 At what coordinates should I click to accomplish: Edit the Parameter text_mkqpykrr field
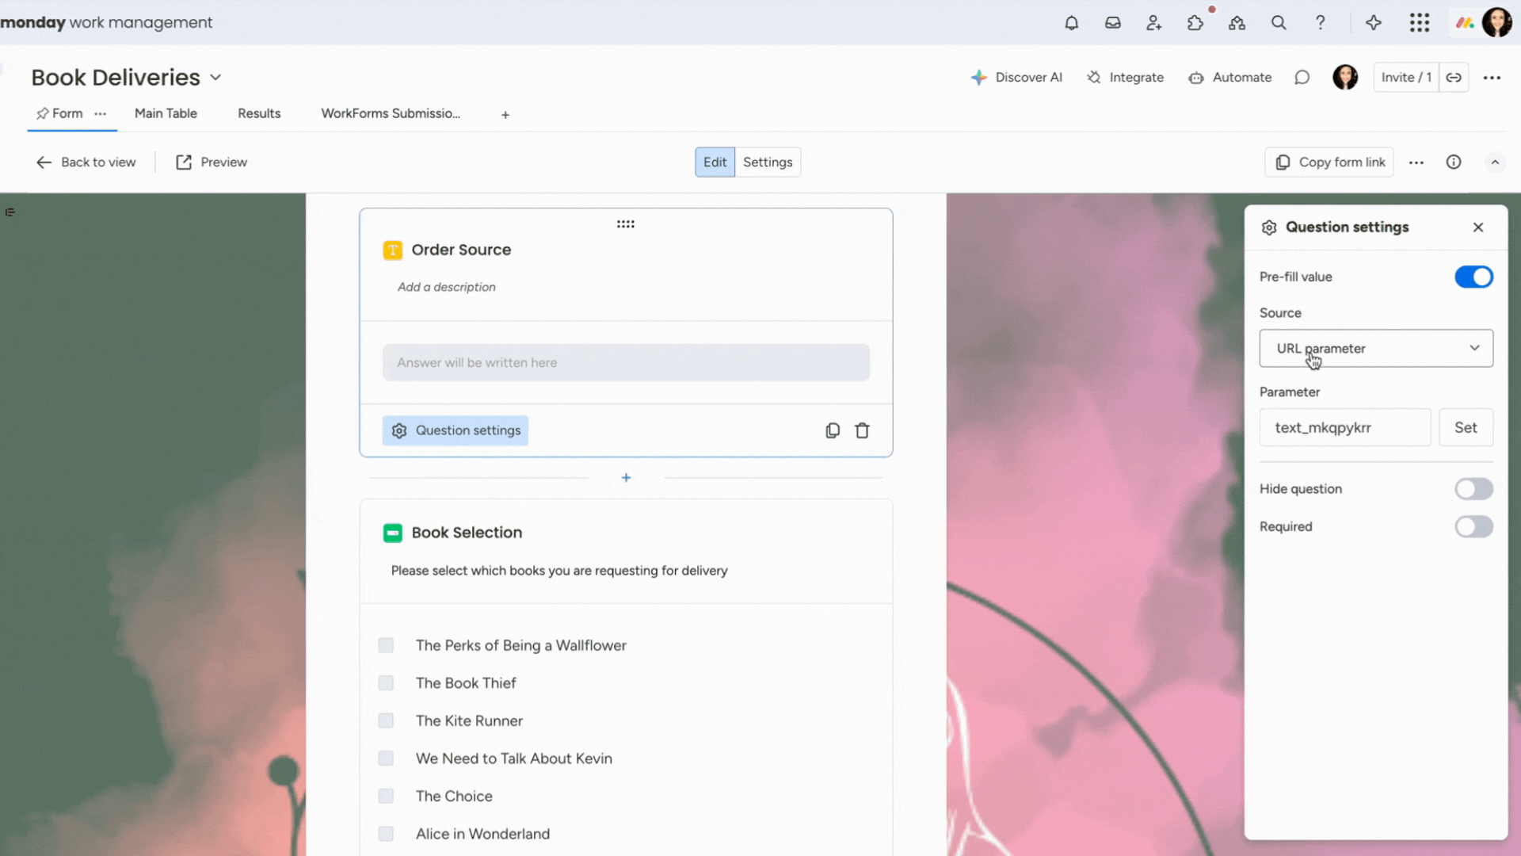tap(1345, 428)
